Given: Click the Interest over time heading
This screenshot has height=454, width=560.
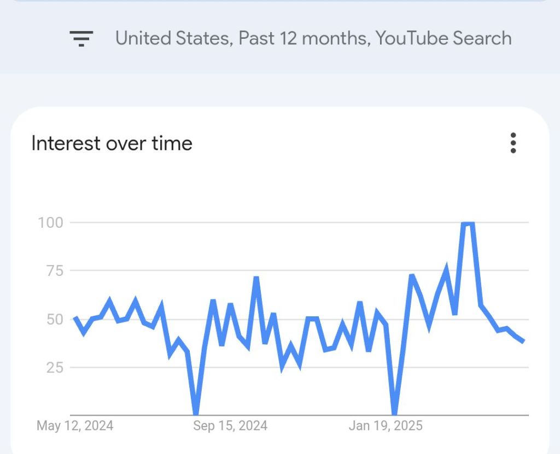Looking at the screenshot, I should (x=112, y=143).
